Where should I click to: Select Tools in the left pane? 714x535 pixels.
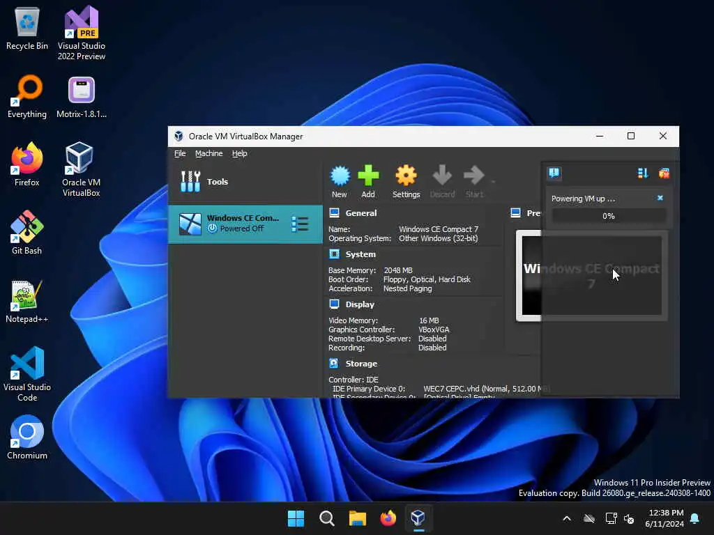click(245, 182)
